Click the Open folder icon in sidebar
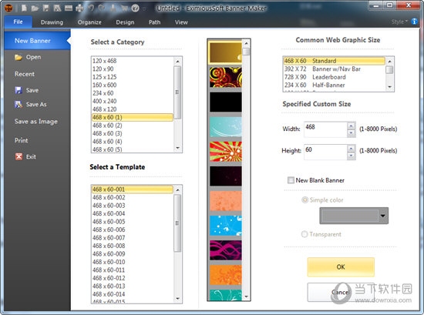This screenshot has height=315, width=424. 19,57
